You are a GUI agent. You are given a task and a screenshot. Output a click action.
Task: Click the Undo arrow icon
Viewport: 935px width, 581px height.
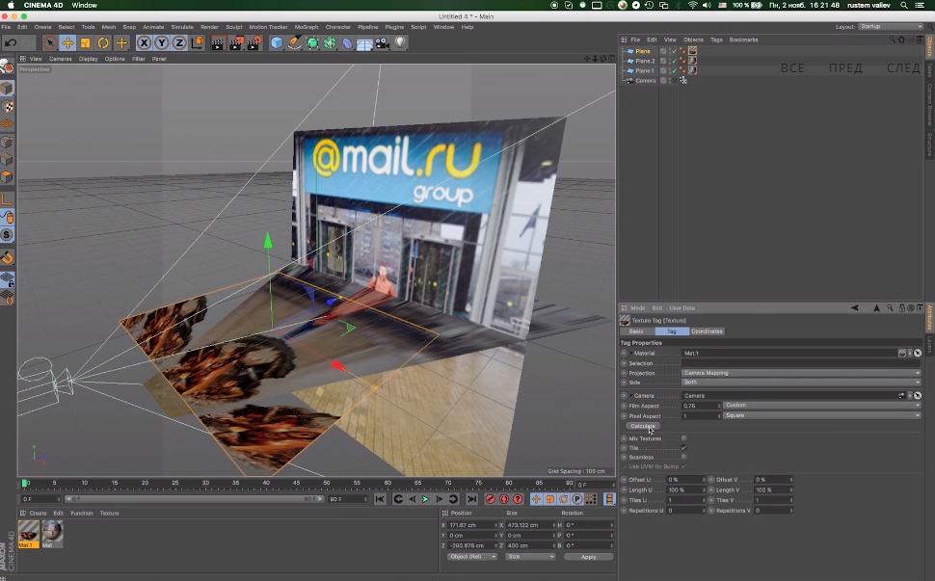click(x=11, y=43)
